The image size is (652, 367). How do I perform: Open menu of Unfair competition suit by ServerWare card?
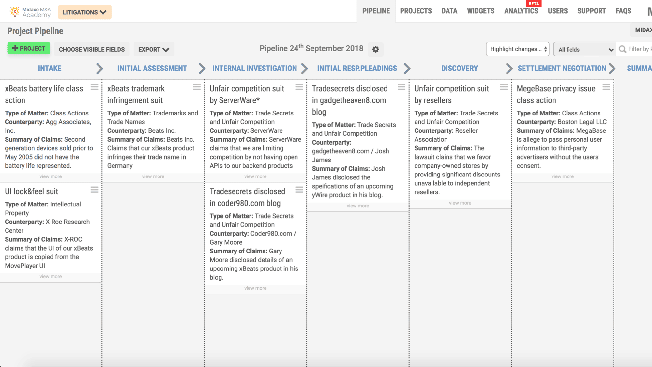[x=299, y=87]
